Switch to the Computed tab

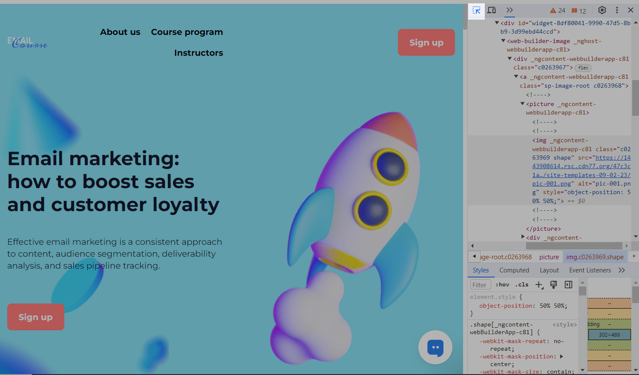click(x=514, y=270)
